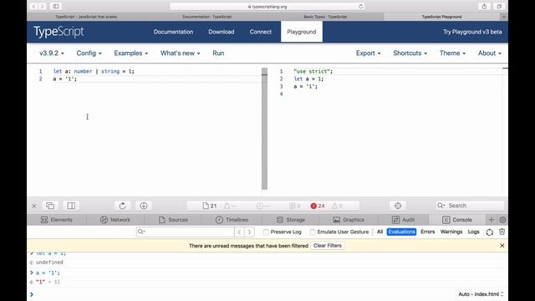Open Web Inspector settings gear
This screenshot has height=301, width=535.
(502, 220)
